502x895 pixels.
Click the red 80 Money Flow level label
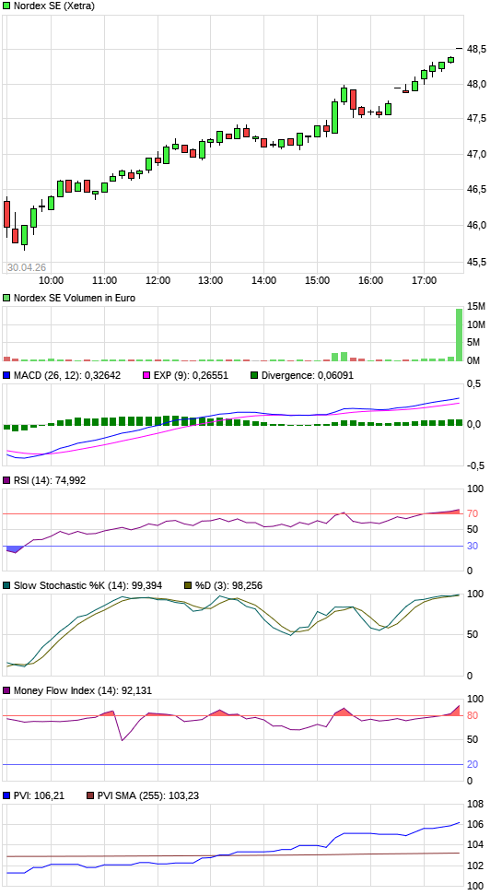[473, 716]
